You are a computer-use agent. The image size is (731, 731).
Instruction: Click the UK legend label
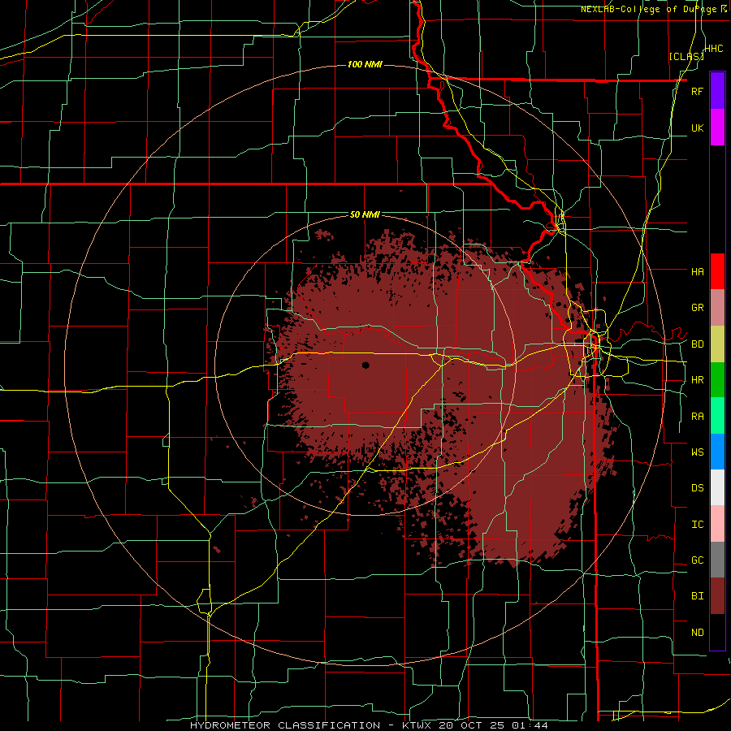[697, 128]
